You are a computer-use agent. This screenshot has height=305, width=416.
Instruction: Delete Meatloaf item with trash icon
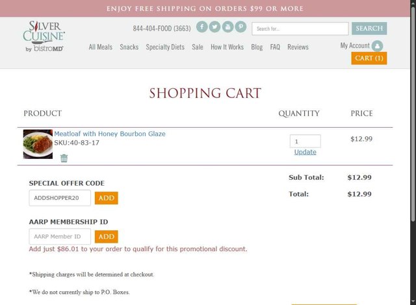click(x=64, y=158)
